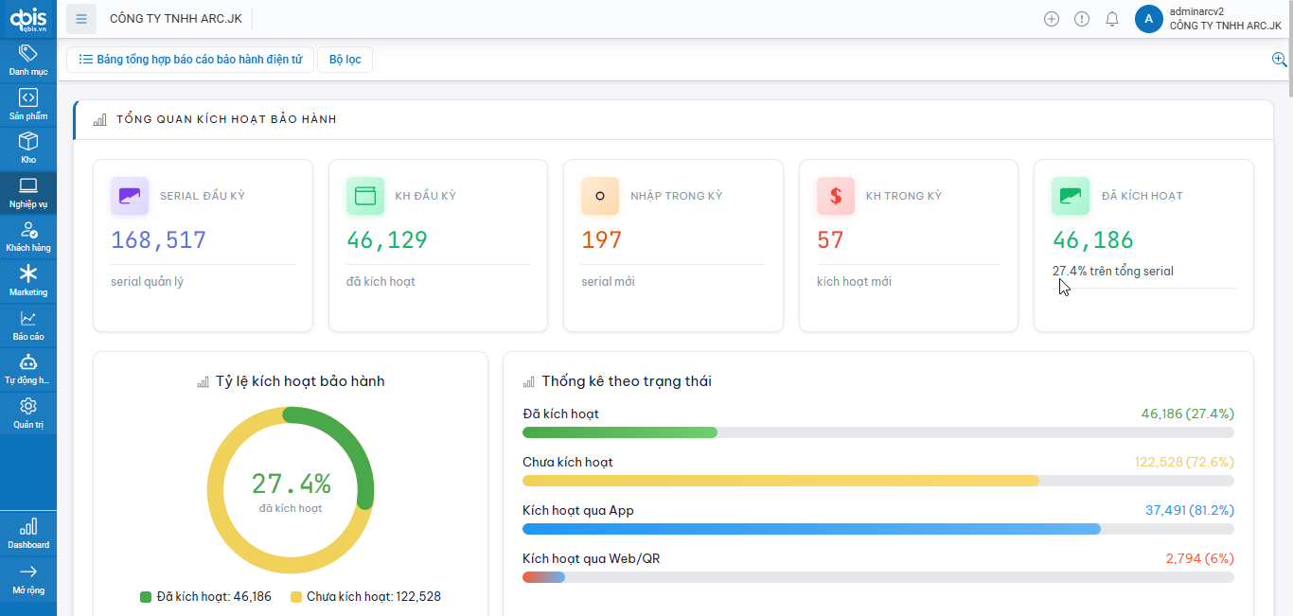Open the Marketing module
Image resolution: width=1293 pixels, height=616 pixels.
[x=28, y=278]
